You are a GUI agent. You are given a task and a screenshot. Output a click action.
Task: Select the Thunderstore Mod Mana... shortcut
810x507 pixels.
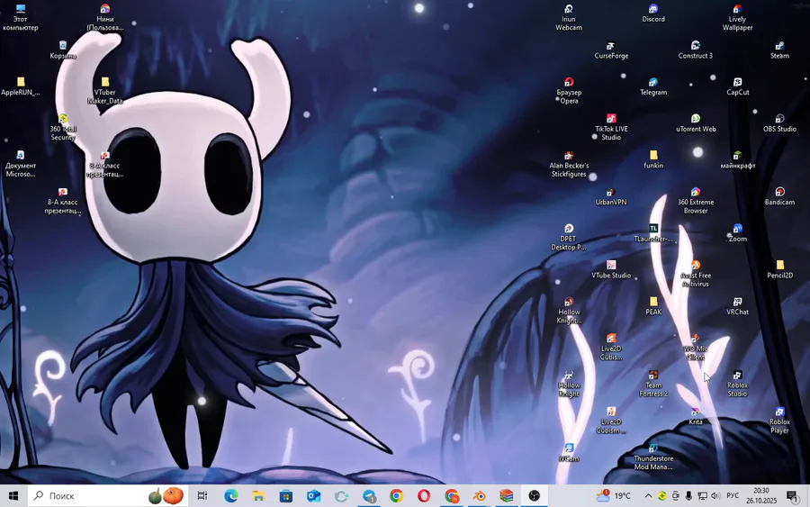click(653, 457)
